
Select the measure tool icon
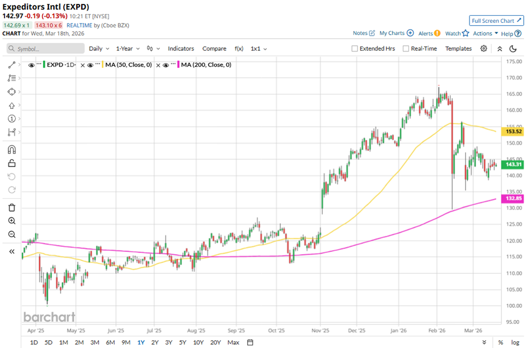(12, 132)
